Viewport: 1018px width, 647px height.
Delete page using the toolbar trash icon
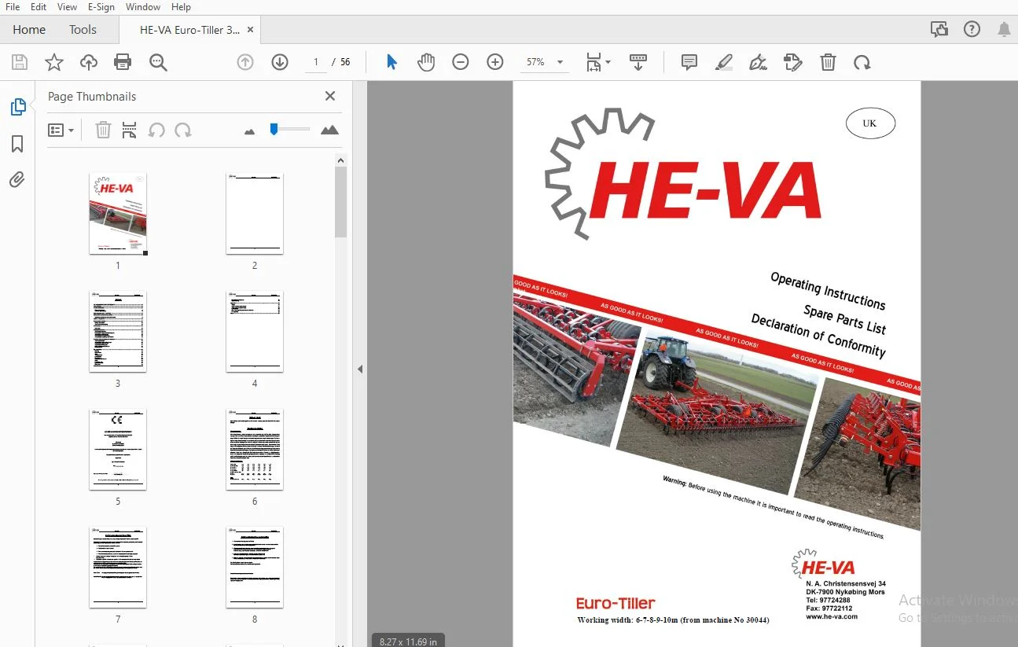pos(828,62)
